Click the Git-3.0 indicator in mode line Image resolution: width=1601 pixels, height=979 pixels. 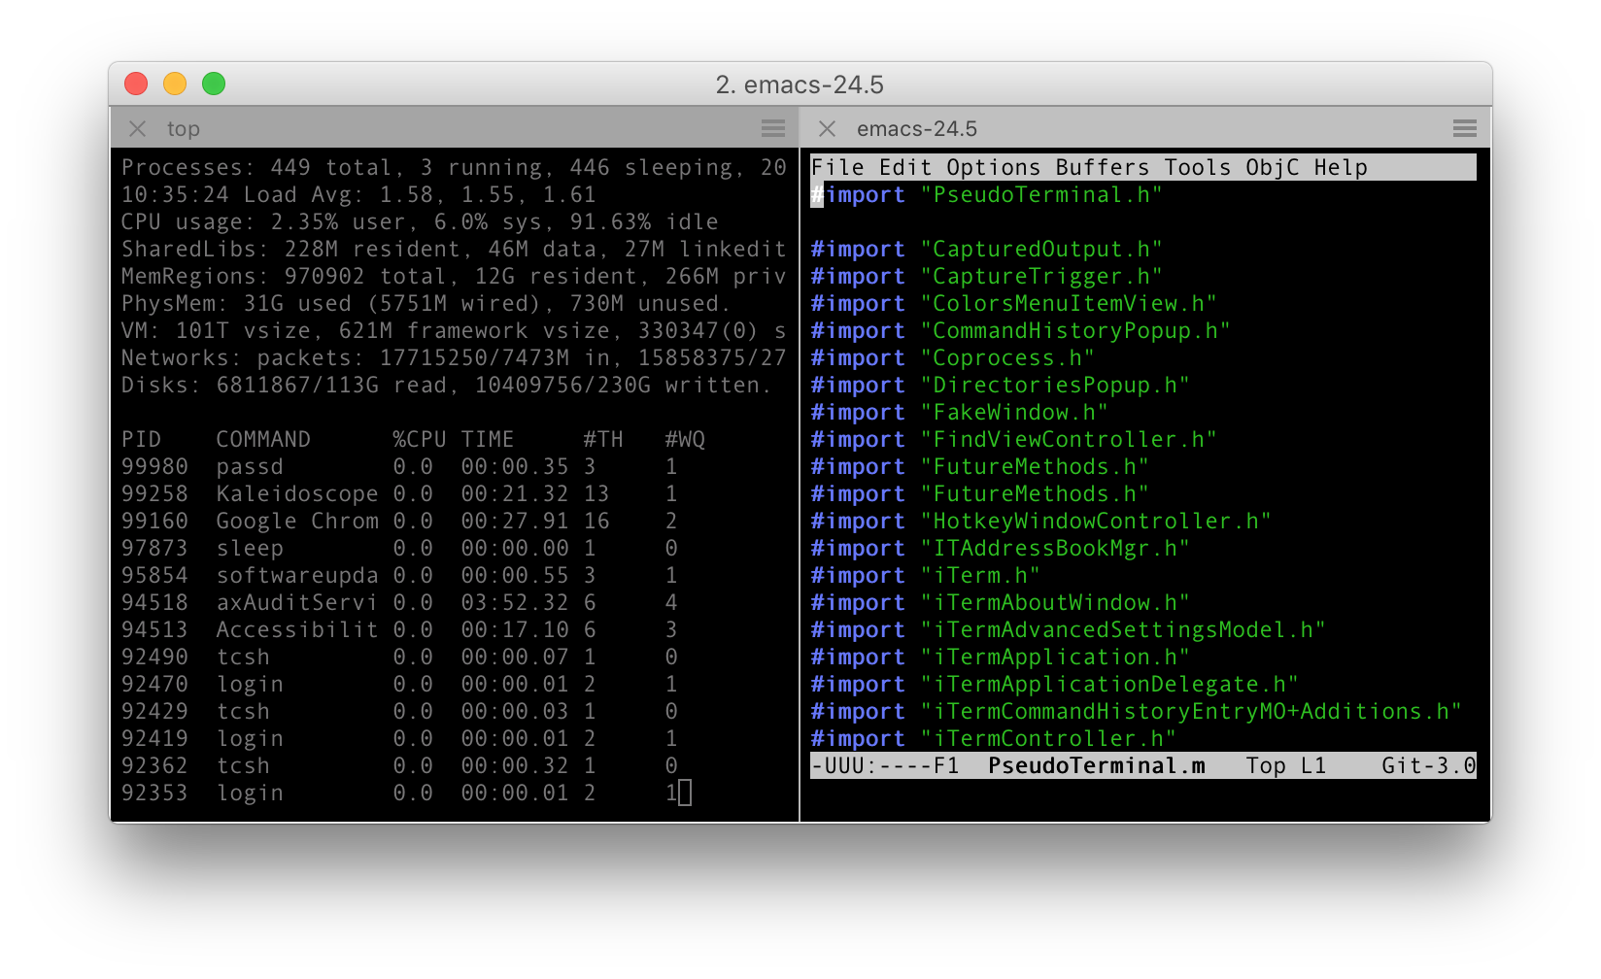point(1427,766)
